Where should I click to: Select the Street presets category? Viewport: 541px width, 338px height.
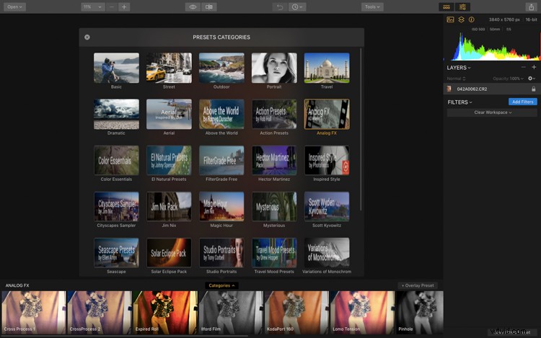(x=169, y=71)
